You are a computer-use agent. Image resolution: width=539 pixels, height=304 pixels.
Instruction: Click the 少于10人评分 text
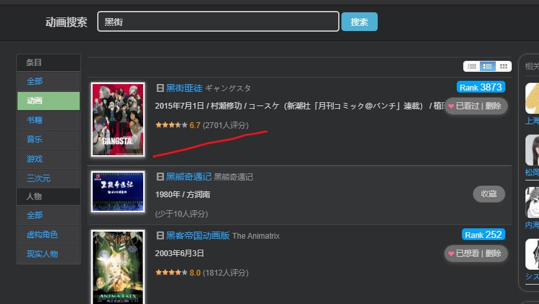[x=181, y=214]
